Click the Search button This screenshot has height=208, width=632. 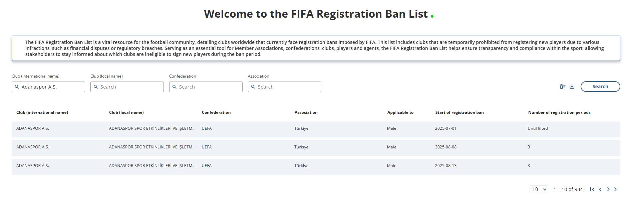[x=600, y=87]
